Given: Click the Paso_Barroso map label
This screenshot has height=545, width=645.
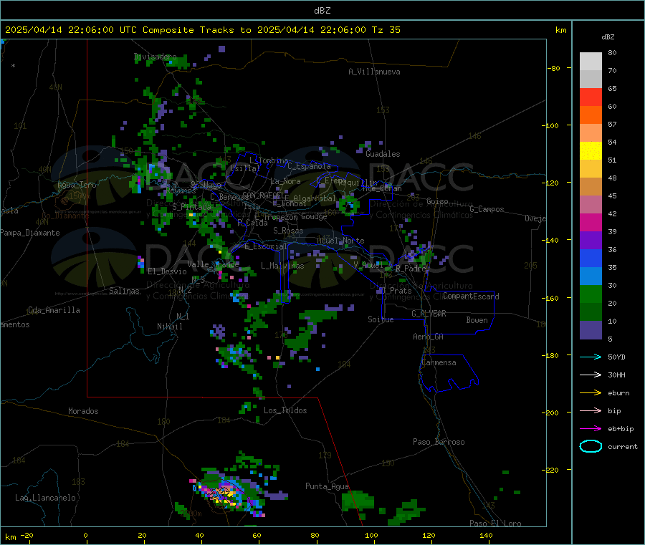Looking at the screenshot, I should point(439,442).
